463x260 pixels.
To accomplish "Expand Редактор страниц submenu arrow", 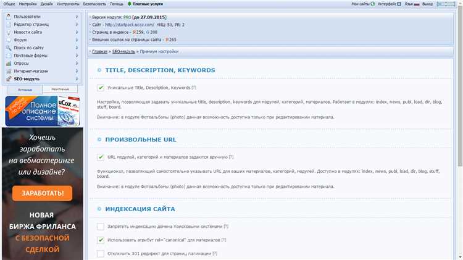I will [77, 25].
